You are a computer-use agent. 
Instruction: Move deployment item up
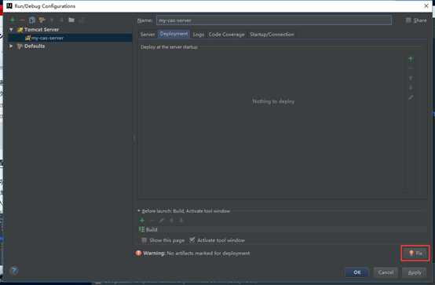pos(411,78)
